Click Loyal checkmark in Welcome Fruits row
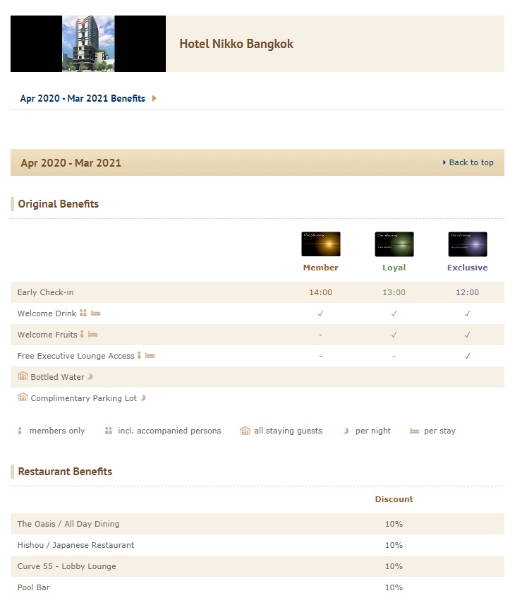 (x=394, y=335)
